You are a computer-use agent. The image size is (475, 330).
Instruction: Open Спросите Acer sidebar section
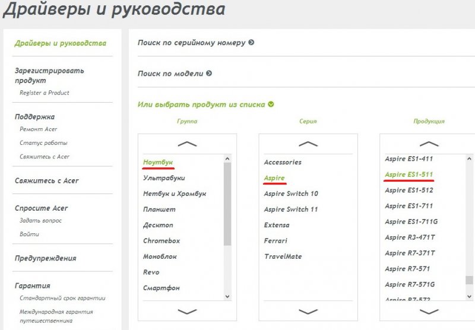41,208
